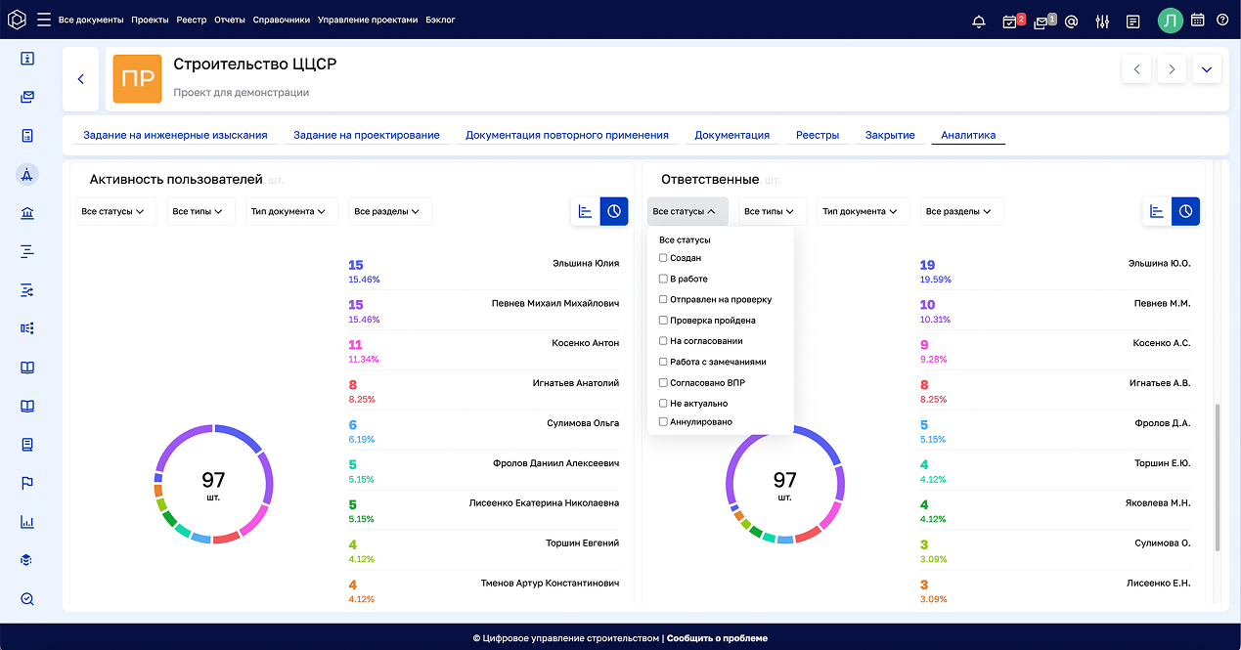Enable the 'На согласовании' checkbox

(x=664, y=341)
